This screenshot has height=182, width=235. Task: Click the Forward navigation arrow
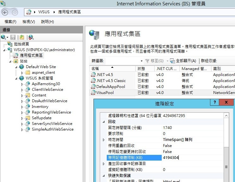[x=15, y=13]
